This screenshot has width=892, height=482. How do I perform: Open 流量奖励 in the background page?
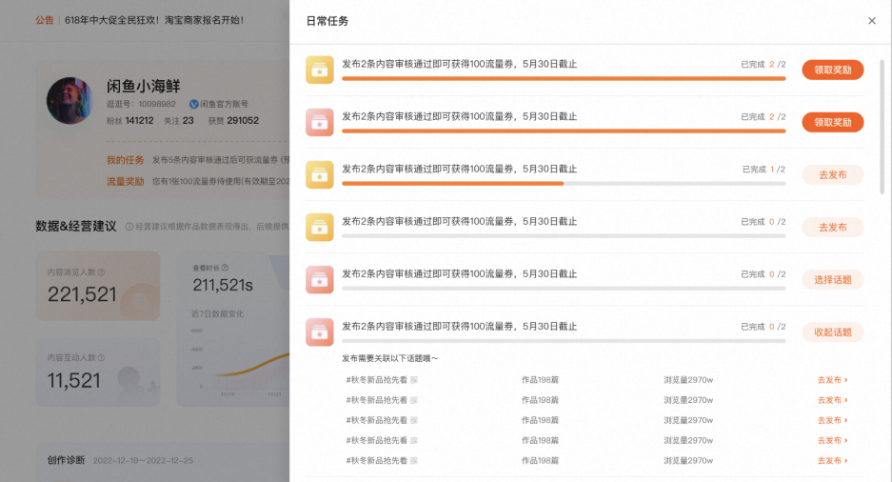125,182
